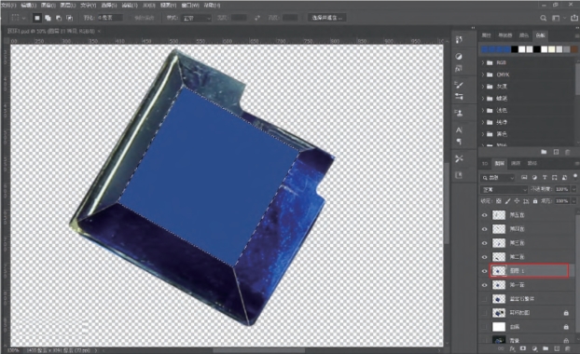
Task: Hide the 第二面 layer
Action: (484, 257)
